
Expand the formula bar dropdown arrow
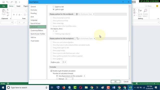158,22
